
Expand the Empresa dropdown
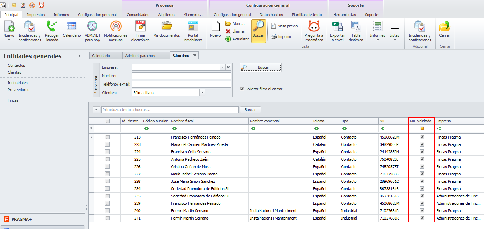(x=222, y=67)
